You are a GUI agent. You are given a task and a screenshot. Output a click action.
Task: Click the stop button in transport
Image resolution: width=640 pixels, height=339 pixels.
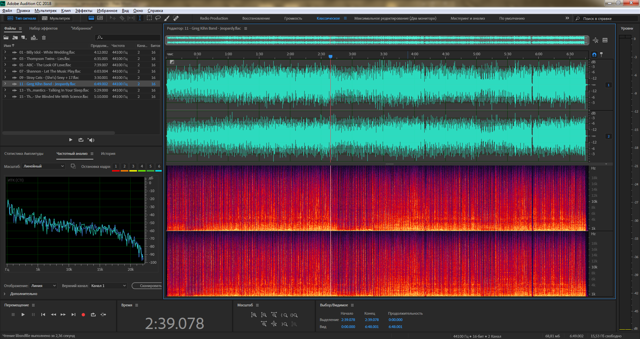point(13,314)
